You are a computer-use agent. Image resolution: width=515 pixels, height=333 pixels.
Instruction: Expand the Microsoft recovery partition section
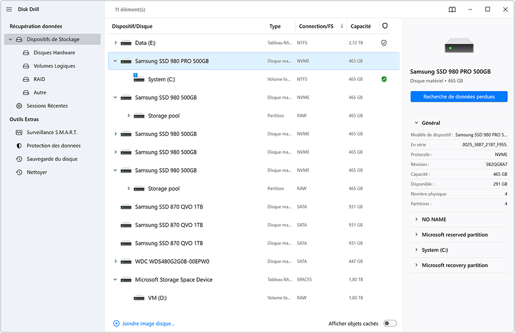[x=416, y=265]
